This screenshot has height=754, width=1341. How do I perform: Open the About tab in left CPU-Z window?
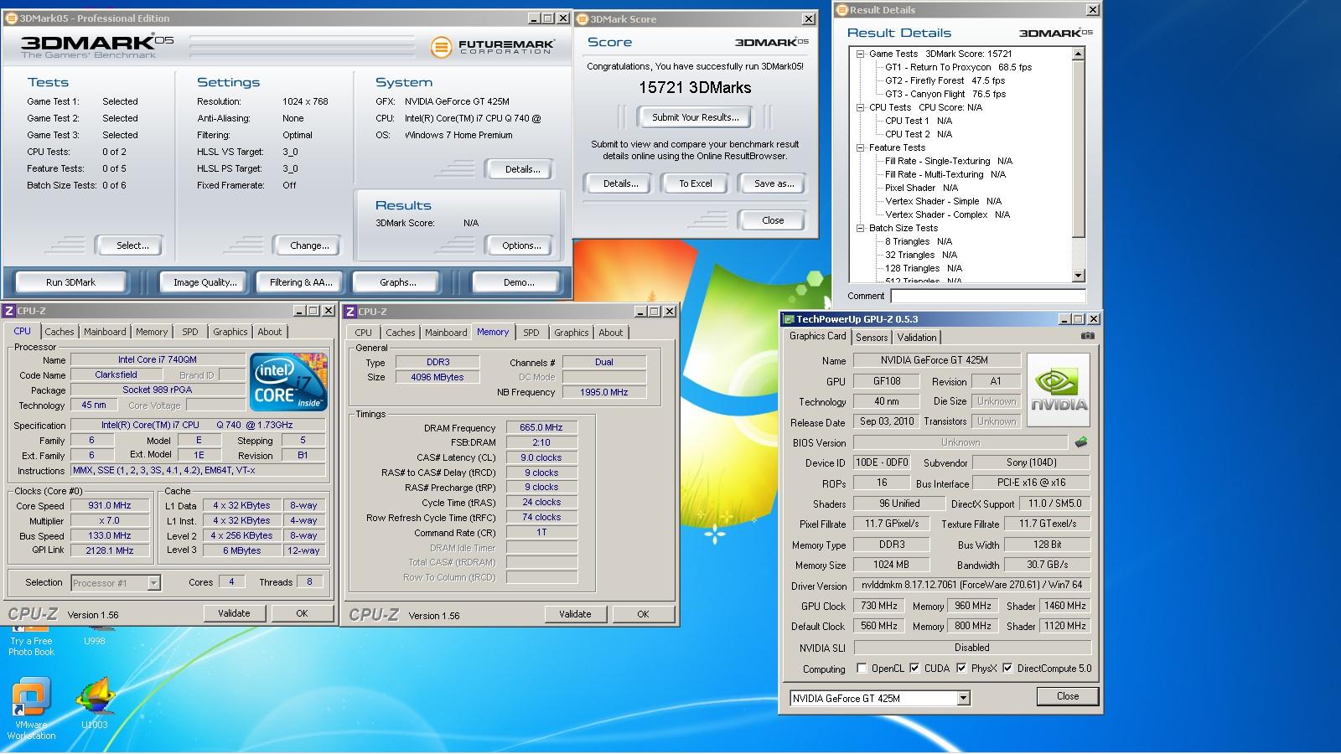coord(270,332)
